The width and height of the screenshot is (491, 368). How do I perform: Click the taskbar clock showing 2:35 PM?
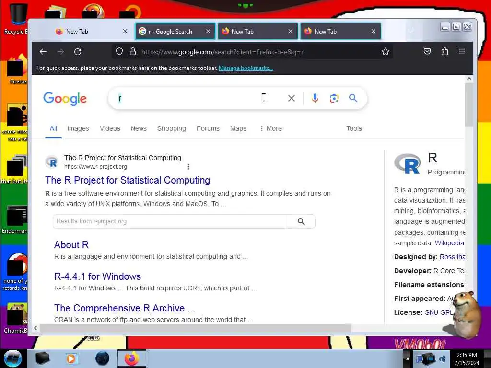point(467,358)
